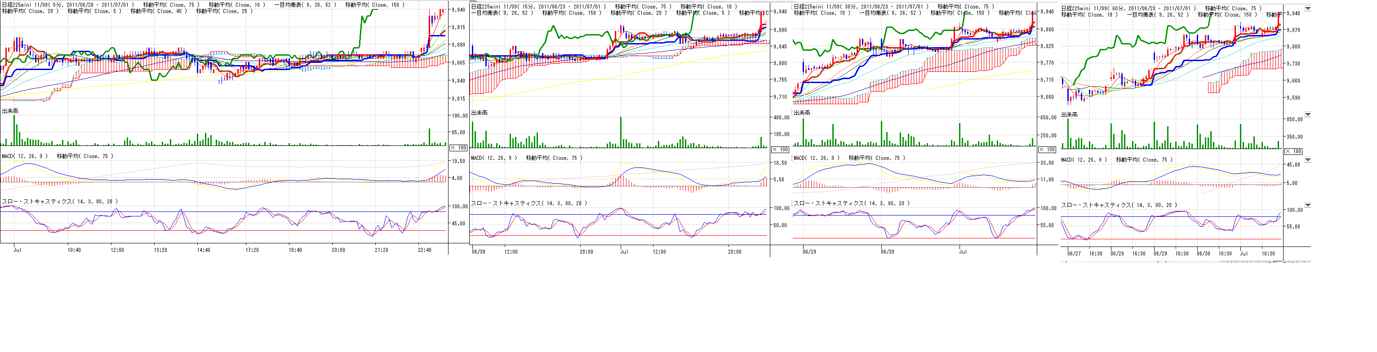Click the 06/29 date marker on 30分 chart
Screen dimensions: 1377x352
pyautogui.click(x=809, y=251)
